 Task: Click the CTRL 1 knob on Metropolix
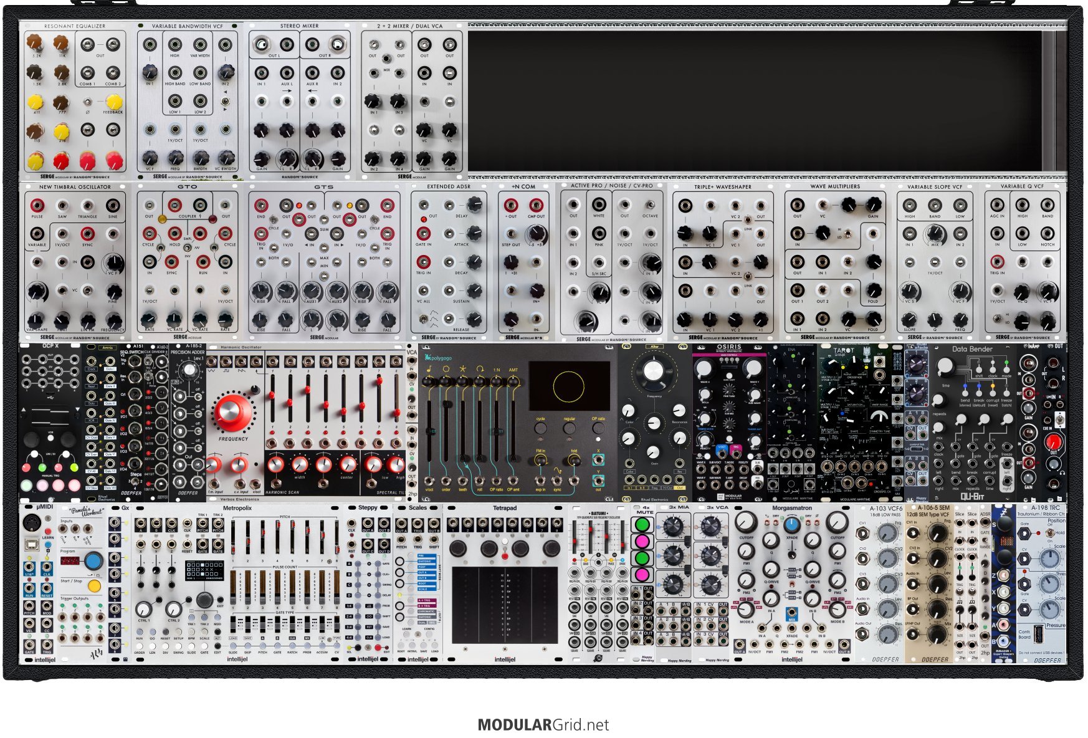tap(144, 609)
